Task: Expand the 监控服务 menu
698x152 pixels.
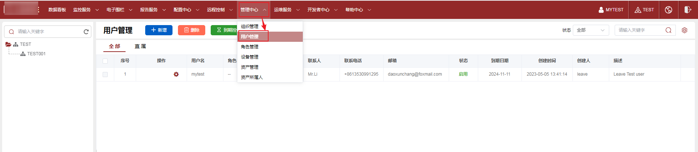Action: click(x=86, y=10)
